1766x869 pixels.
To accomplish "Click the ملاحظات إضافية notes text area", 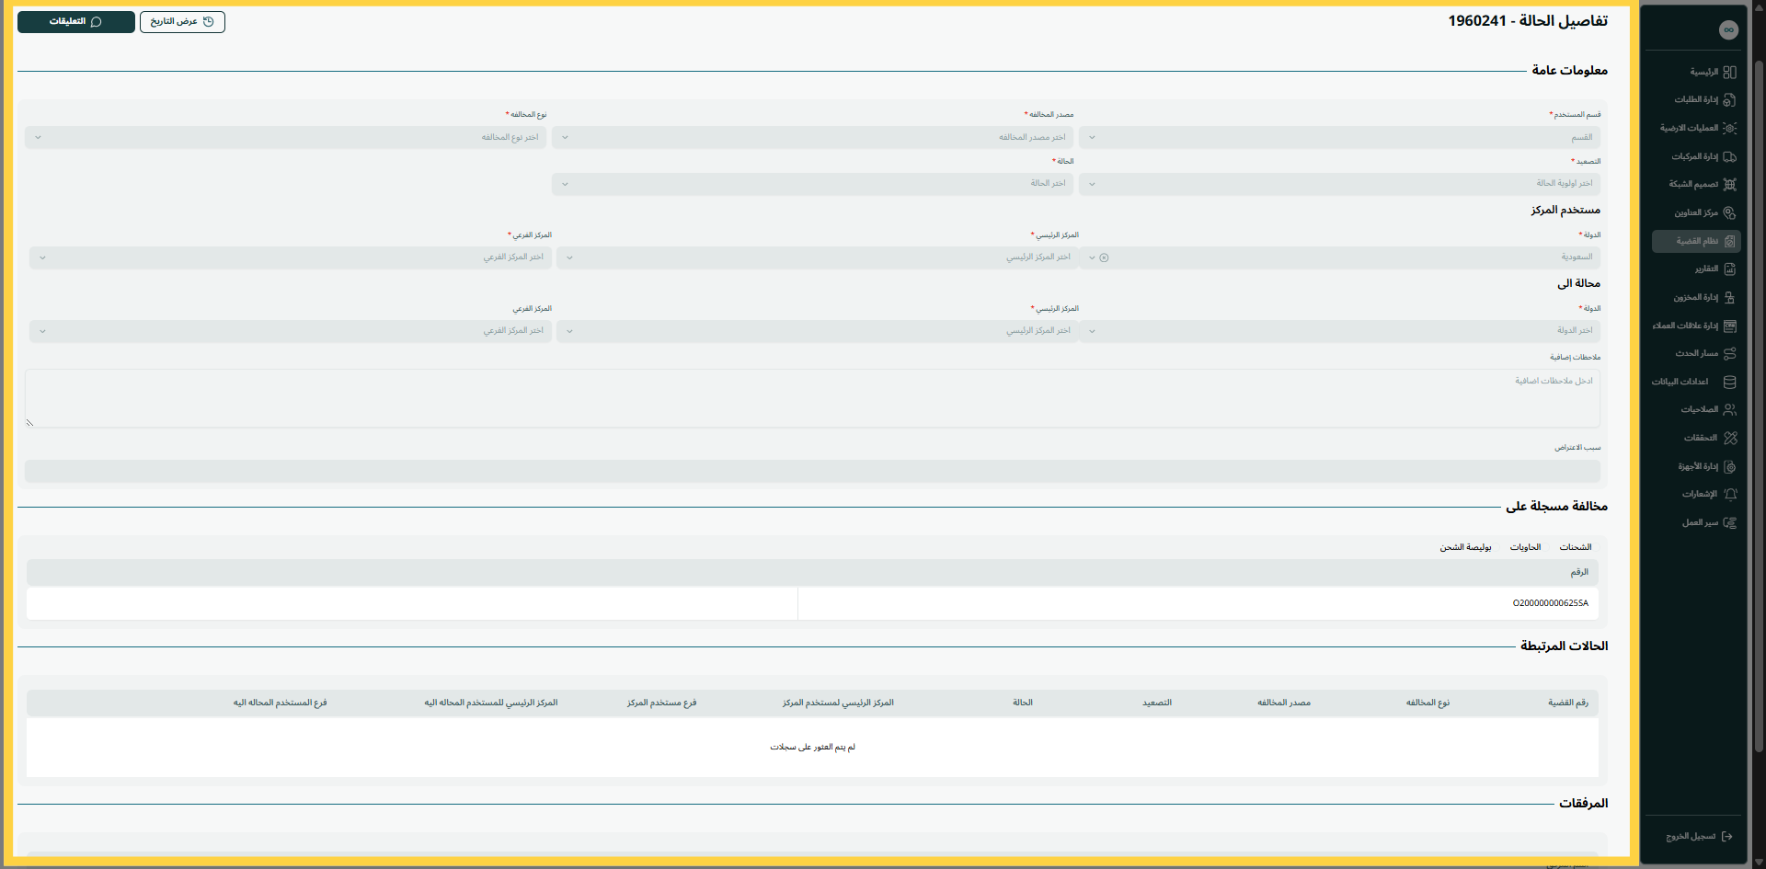I will pyautogui.click(x=812, y=398).
